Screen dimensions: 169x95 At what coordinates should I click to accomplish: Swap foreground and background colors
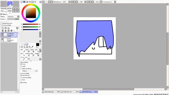click(40, 44)
